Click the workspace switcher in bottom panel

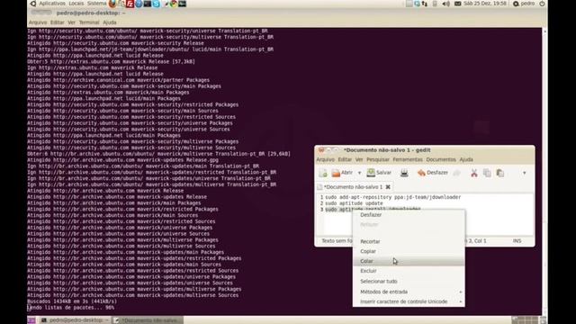tap(525, 320)
